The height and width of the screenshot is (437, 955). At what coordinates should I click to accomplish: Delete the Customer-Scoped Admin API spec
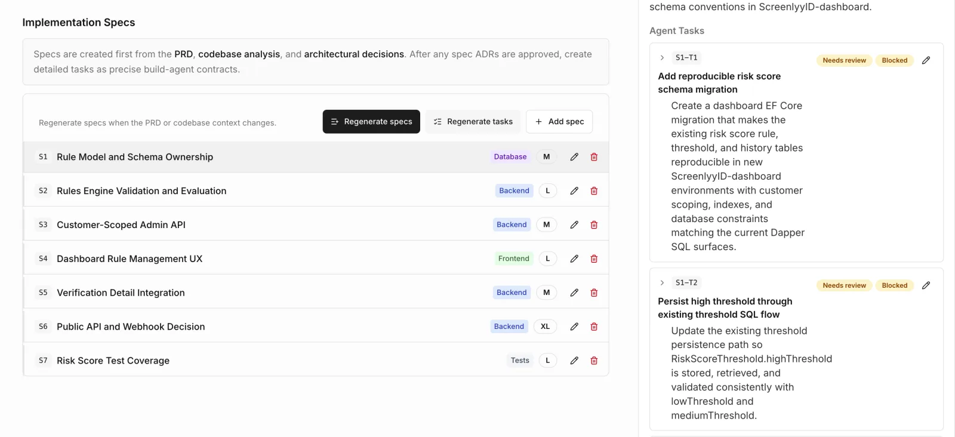pos(594,225)
